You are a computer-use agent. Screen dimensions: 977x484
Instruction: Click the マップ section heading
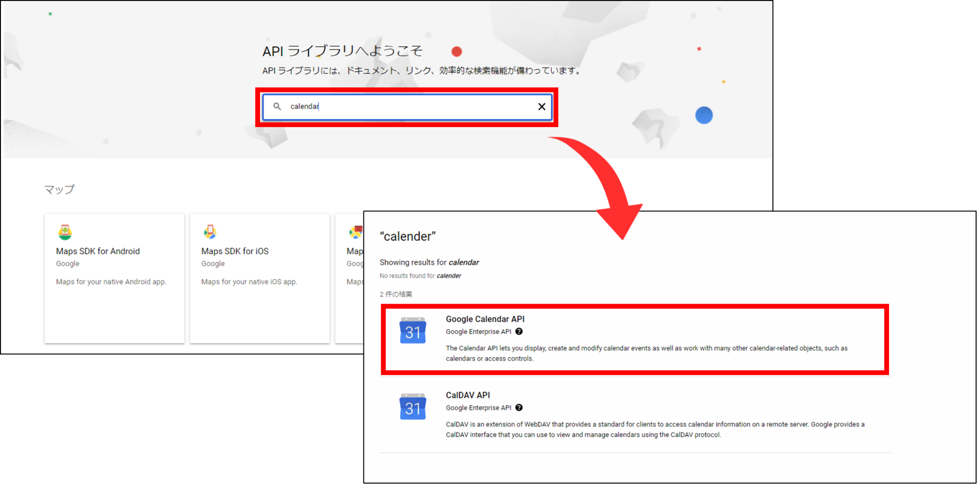[59, 190]
